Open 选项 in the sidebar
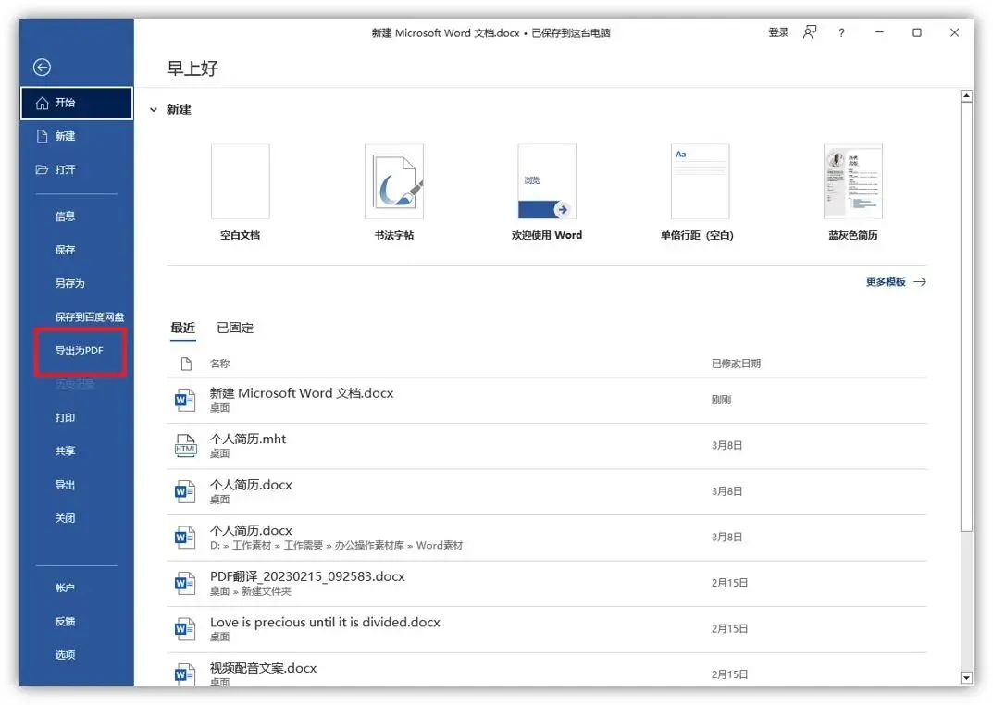Screen dimensions: 993x705 65,655
